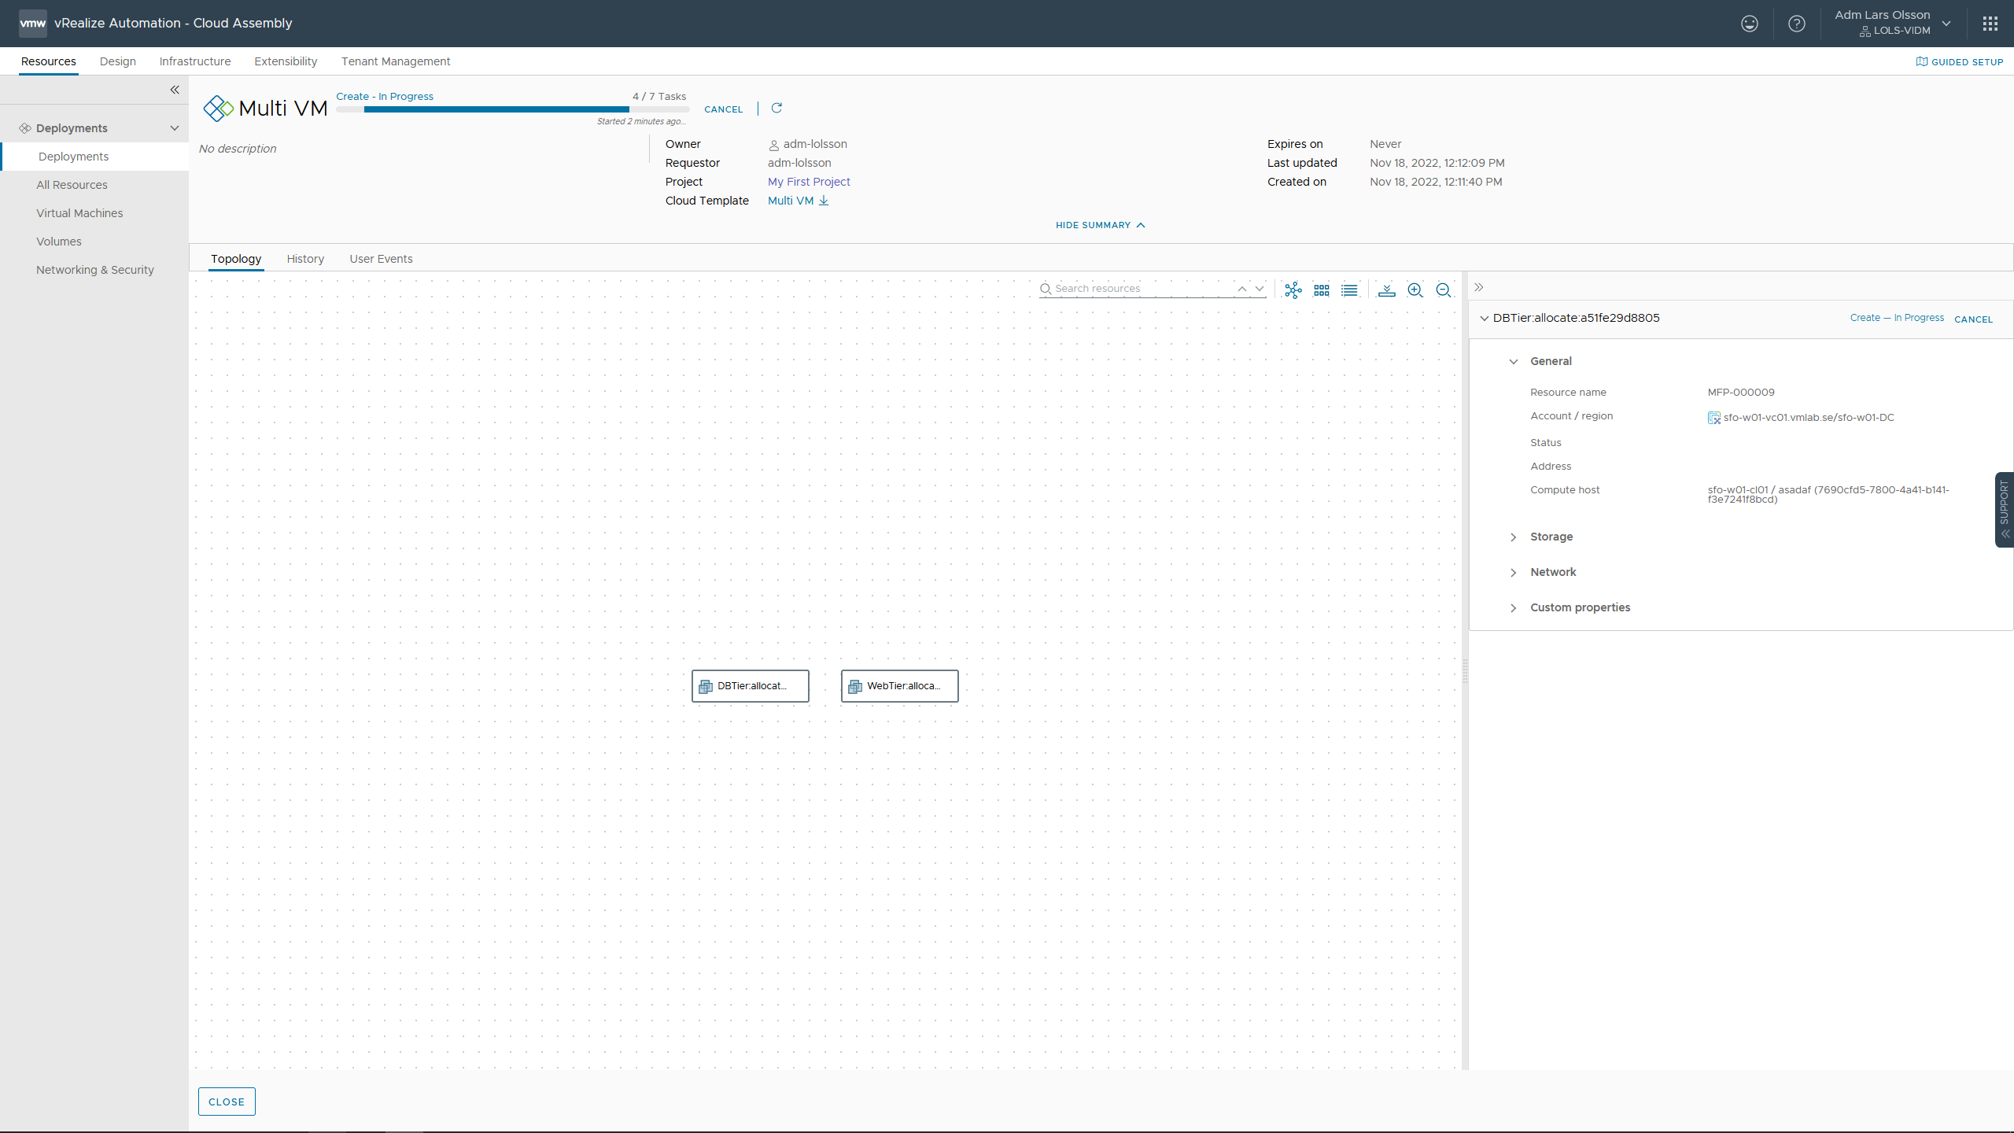Image resolution: width=2014 pixels, height=1133 pixels.
Task: Collapse the details panel double chevron
Action: [x=1479, y=287]
